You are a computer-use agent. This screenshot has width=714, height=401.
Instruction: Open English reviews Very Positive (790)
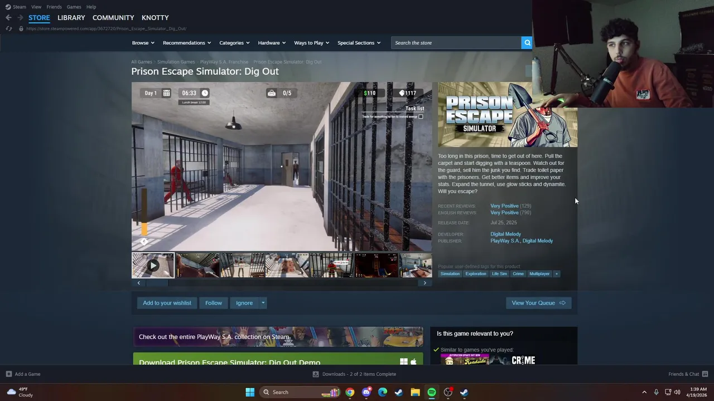(510, 213)
